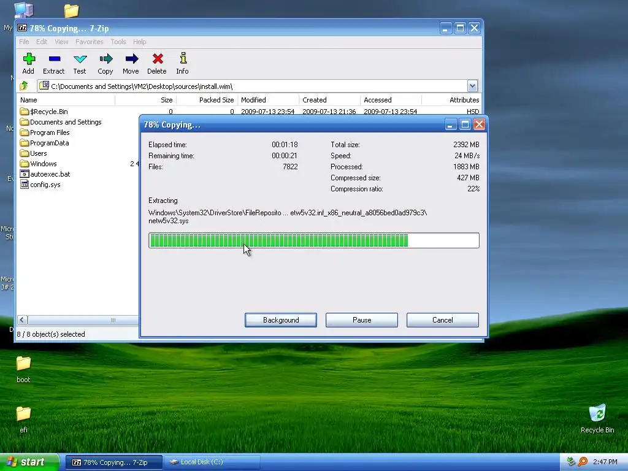Click the Extract toolbar icon

click(x=55, y=59)
